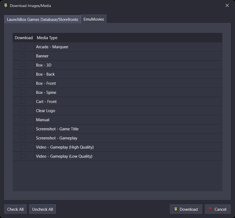The height and width of the screenshot is (218, 235).
Task: Enable the Clear Logo checkbox
Action: [23, 110]
